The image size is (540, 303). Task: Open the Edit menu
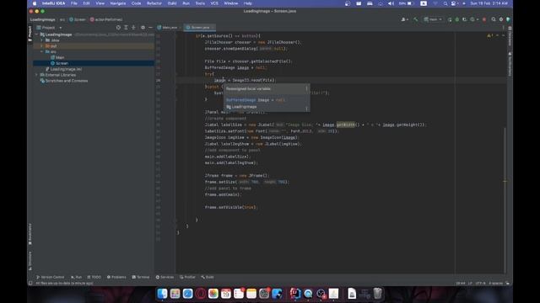click(86, 3)
